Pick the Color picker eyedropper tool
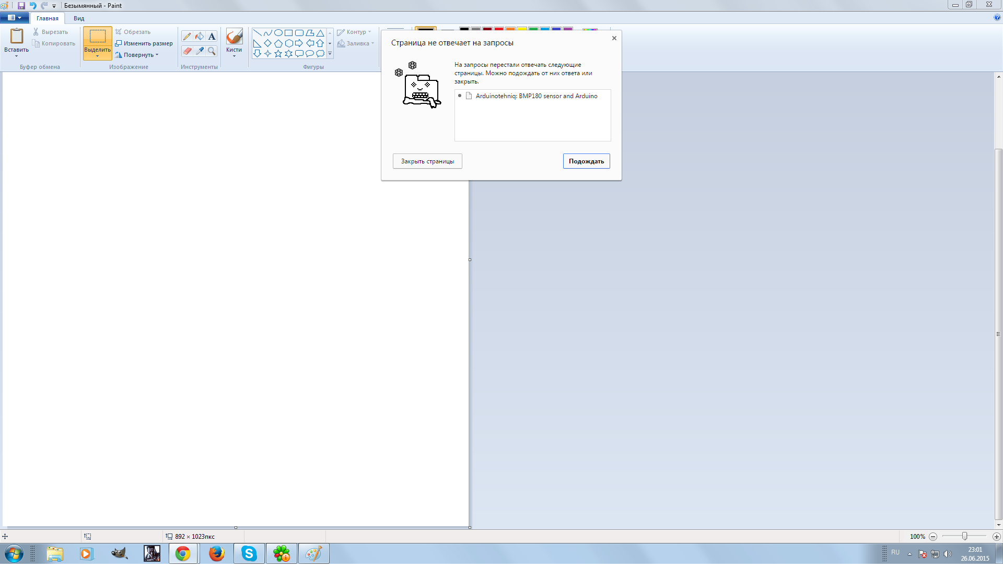This screenshot has width=1003, height=568. pos(200,51)
